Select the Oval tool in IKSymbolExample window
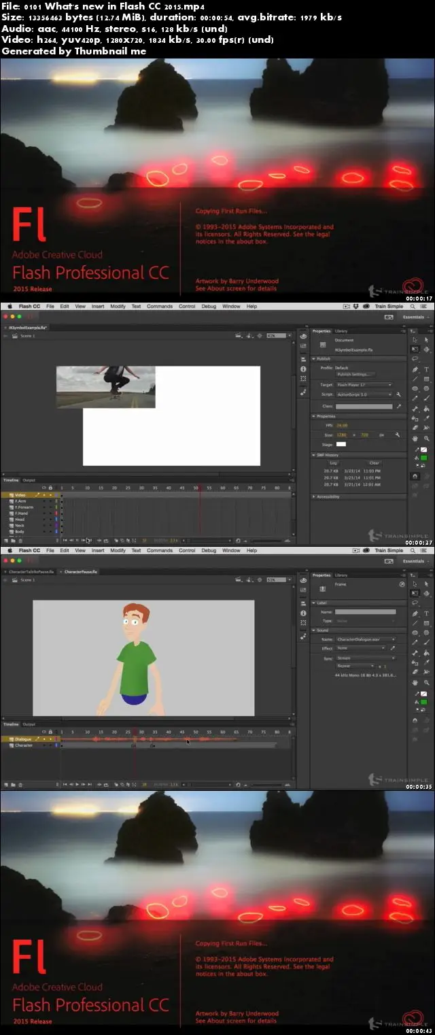The width and height of the screenshot is (435, 1035). pos(415,389)
